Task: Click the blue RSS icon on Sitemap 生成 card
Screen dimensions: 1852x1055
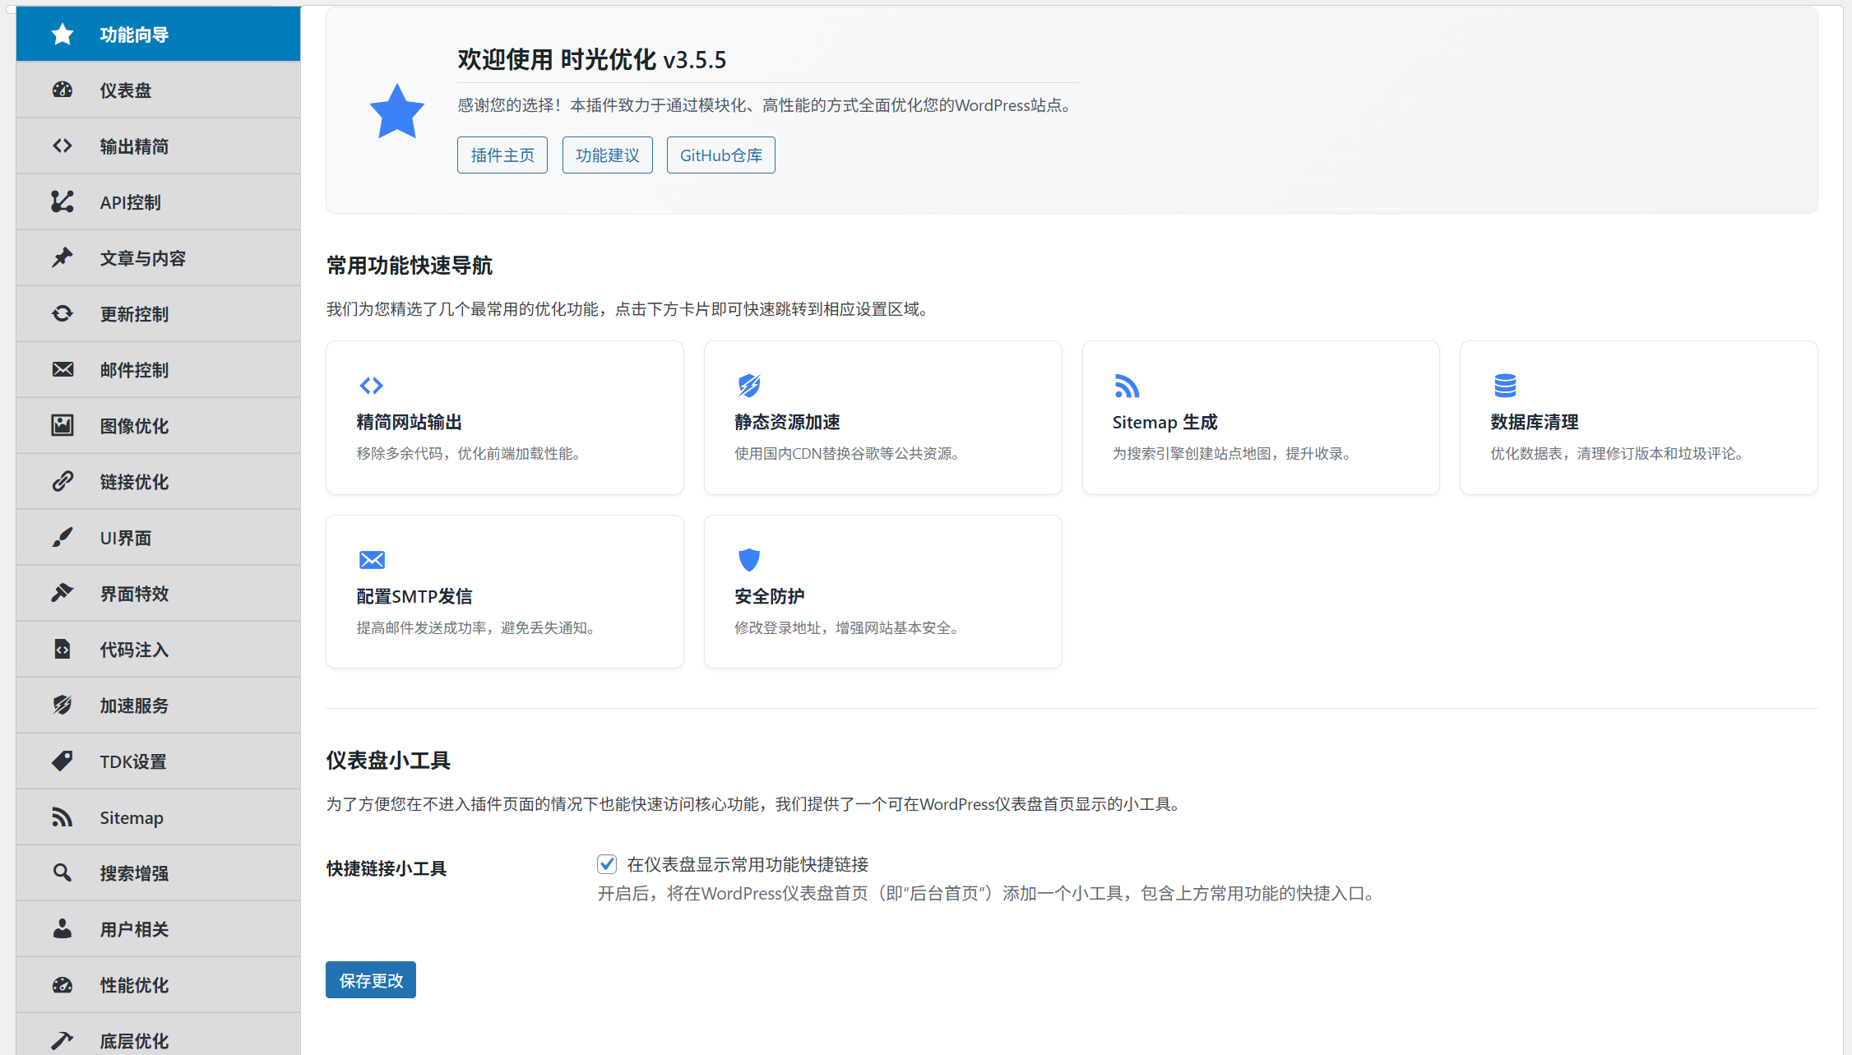Action: (1127, 386)
